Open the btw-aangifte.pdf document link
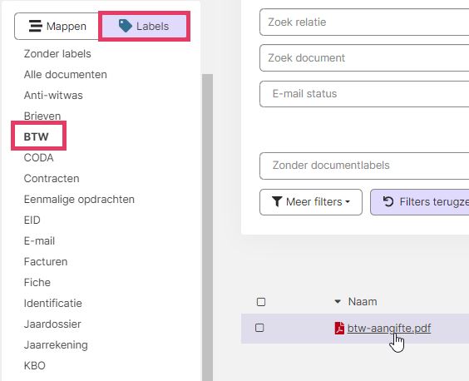Viewport: 469px width, 381px height. coord(389,328)
